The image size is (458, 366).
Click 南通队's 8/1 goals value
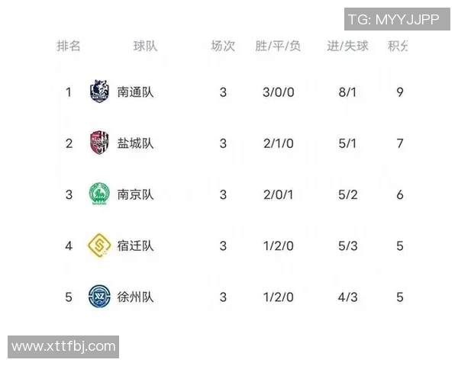point(347,92)
